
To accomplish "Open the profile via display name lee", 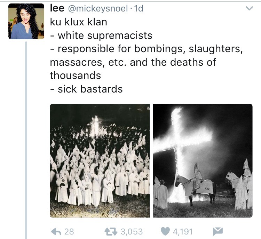I will [x=57, y=8].
